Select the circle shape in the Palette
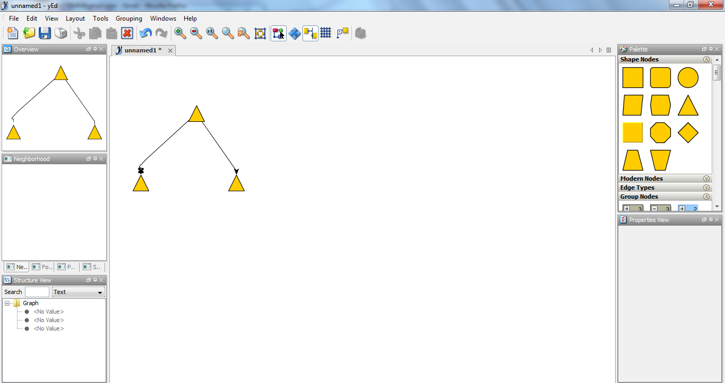This screenshot has width=725, height=383. click(688, 78)
